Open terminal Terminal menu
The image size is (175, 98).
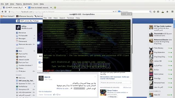70,18
